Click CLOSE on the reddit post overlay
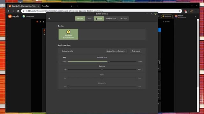Image resolution: width=204 pixels, height=114 pixels. 166,22
